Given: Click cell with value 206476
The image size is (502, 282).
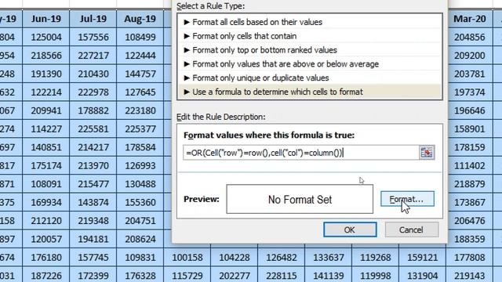Looking at the screenshot, I should (x=470, y=221).
